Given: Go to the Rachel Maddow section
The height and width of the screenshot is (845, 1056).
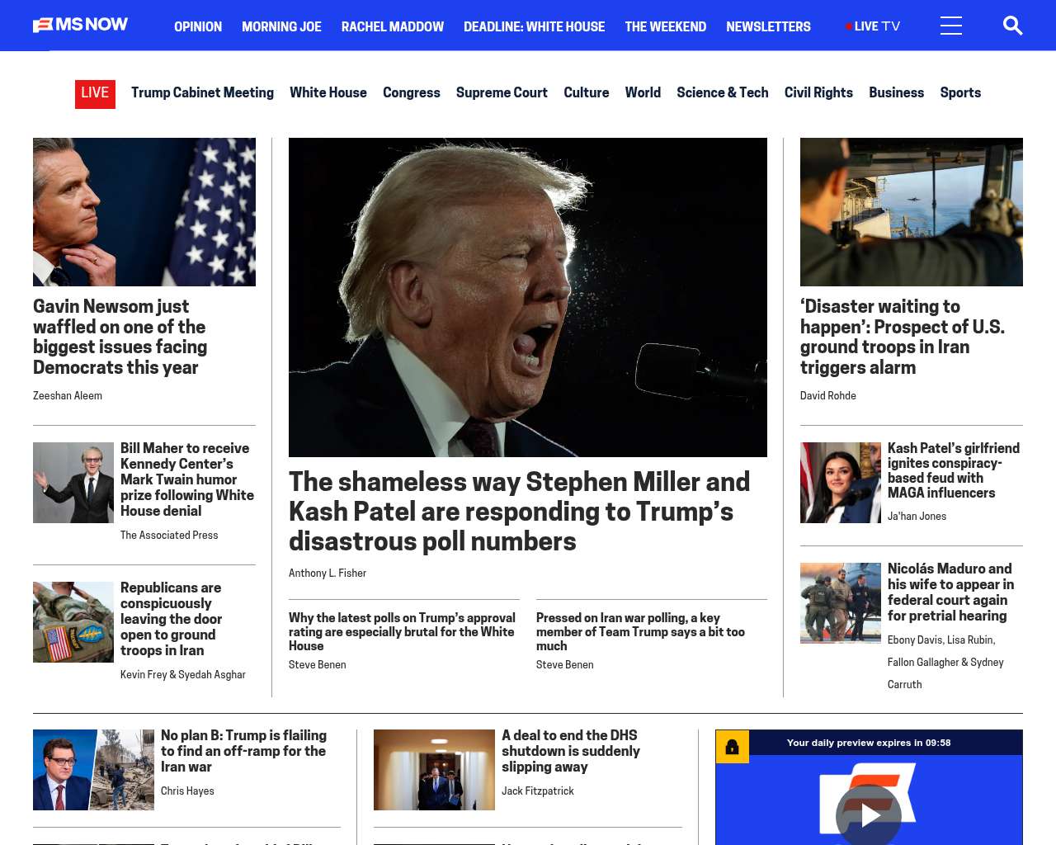Looking at the screenshot, I should click(x=392, y=26).
